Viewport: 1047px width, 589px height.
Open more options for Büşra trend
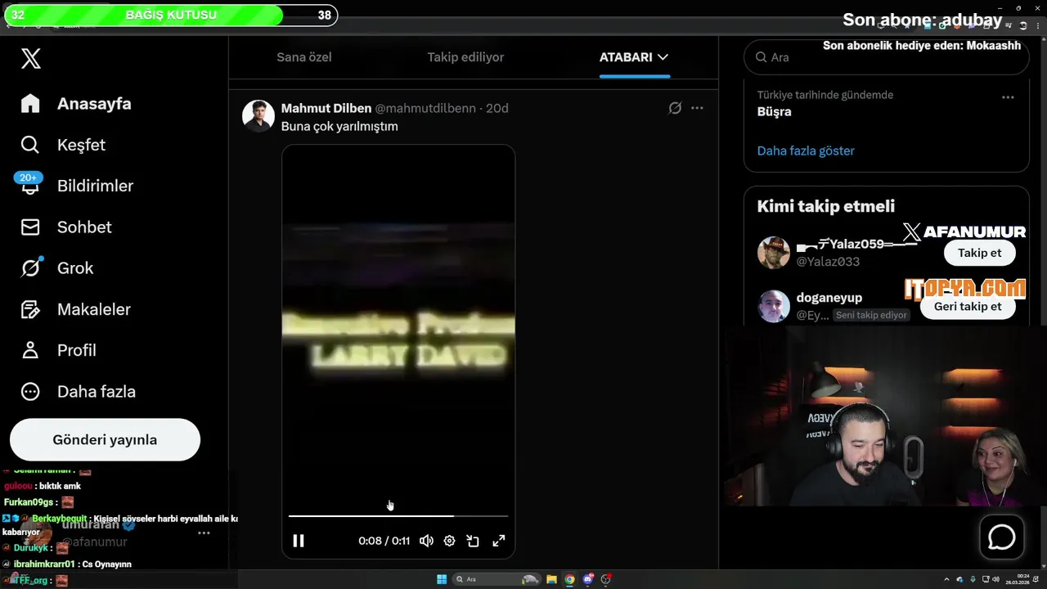tap(1008, 97)
